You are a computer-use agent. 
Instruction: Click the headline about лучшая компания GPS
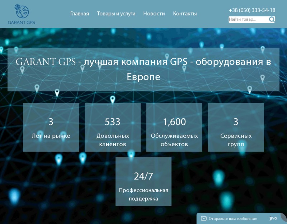pos(143,69)
